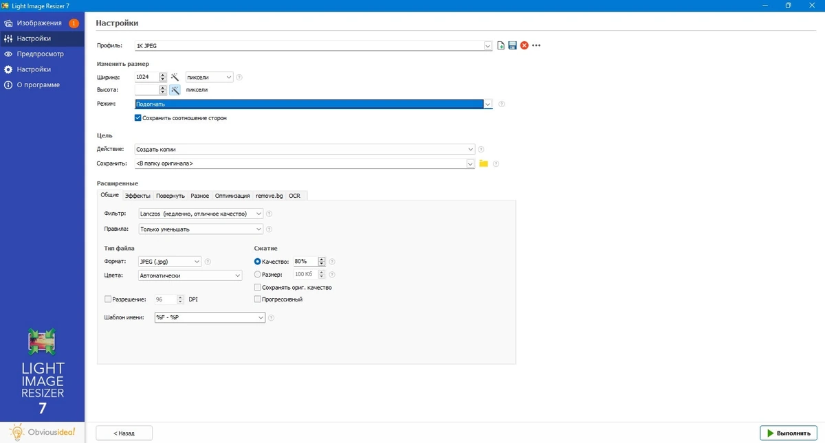Viewport: 825px width, 443px height.
Task: Click into the Ширина field showing 1024
Action: (x=147, y=78)
